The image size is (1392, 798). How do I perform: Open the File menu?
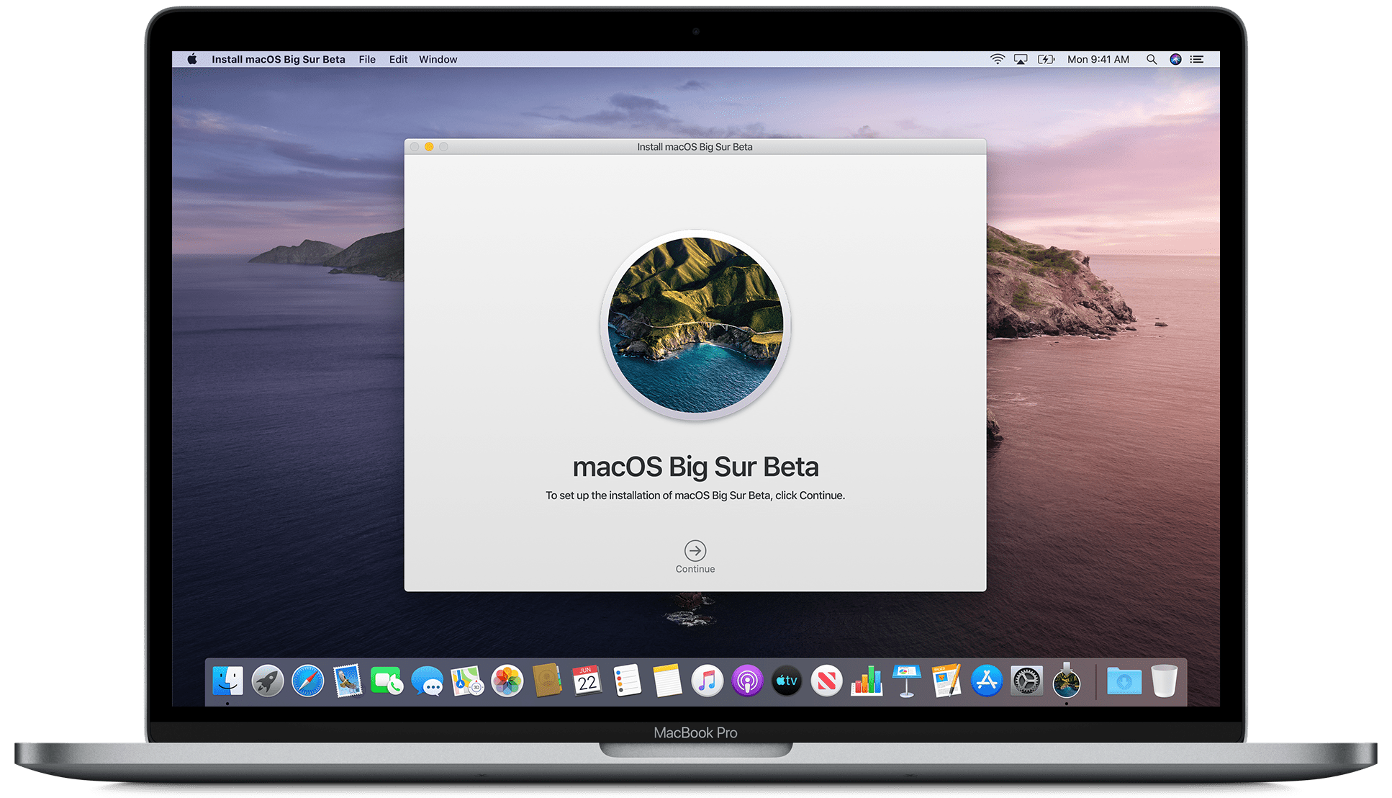[367, 59]
